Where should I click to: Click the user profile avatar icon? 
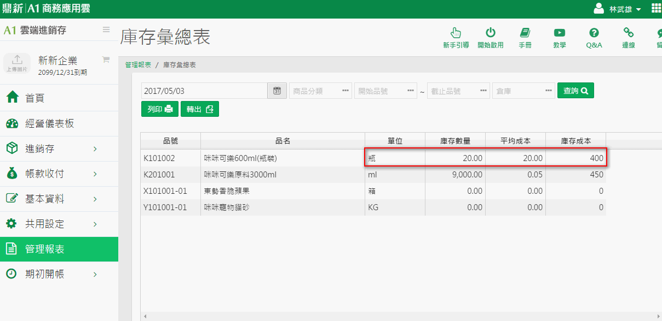coord(599,9)
